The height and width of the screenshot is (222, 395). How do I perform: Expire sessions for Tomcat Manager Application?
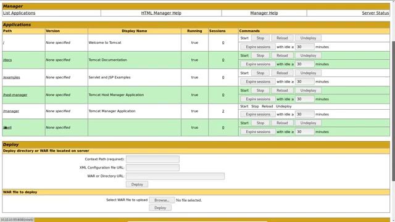[258, 114]
